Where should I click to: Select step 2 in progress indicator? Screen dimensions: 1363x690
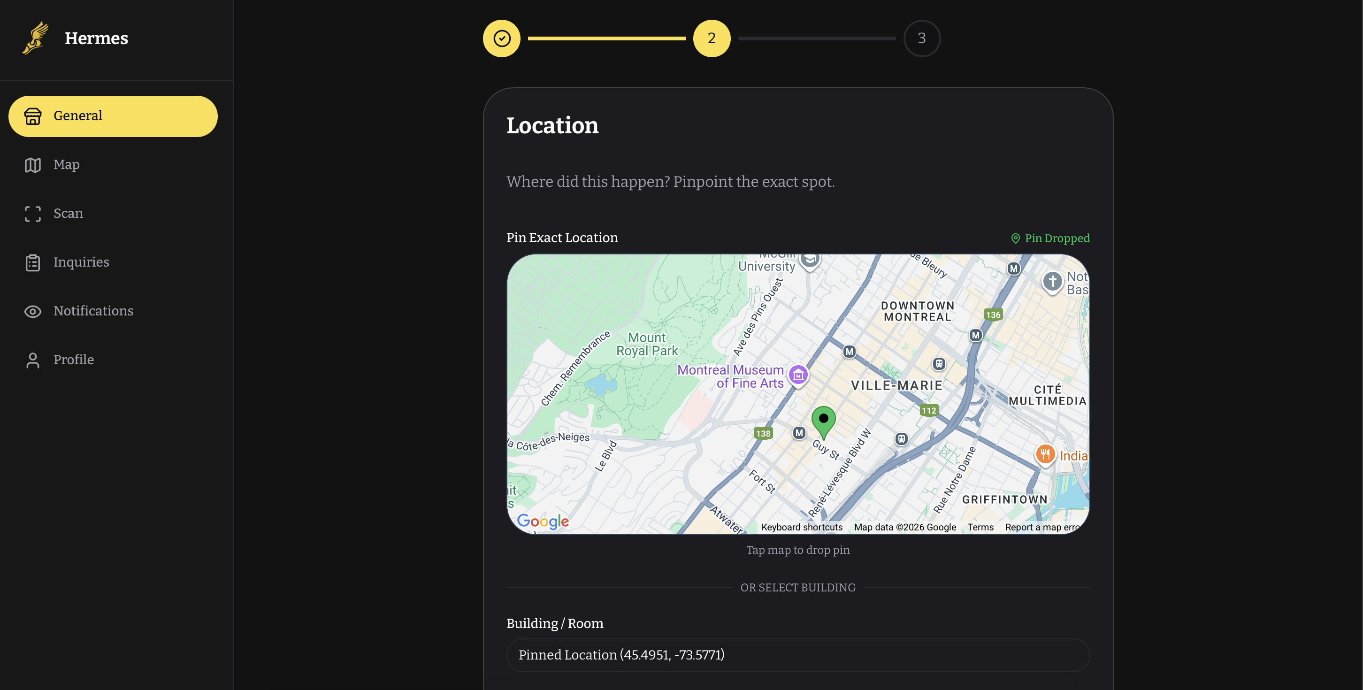[711, 38]
